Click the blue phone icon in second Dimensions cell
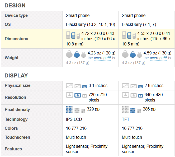 click(x=129, y=35)
